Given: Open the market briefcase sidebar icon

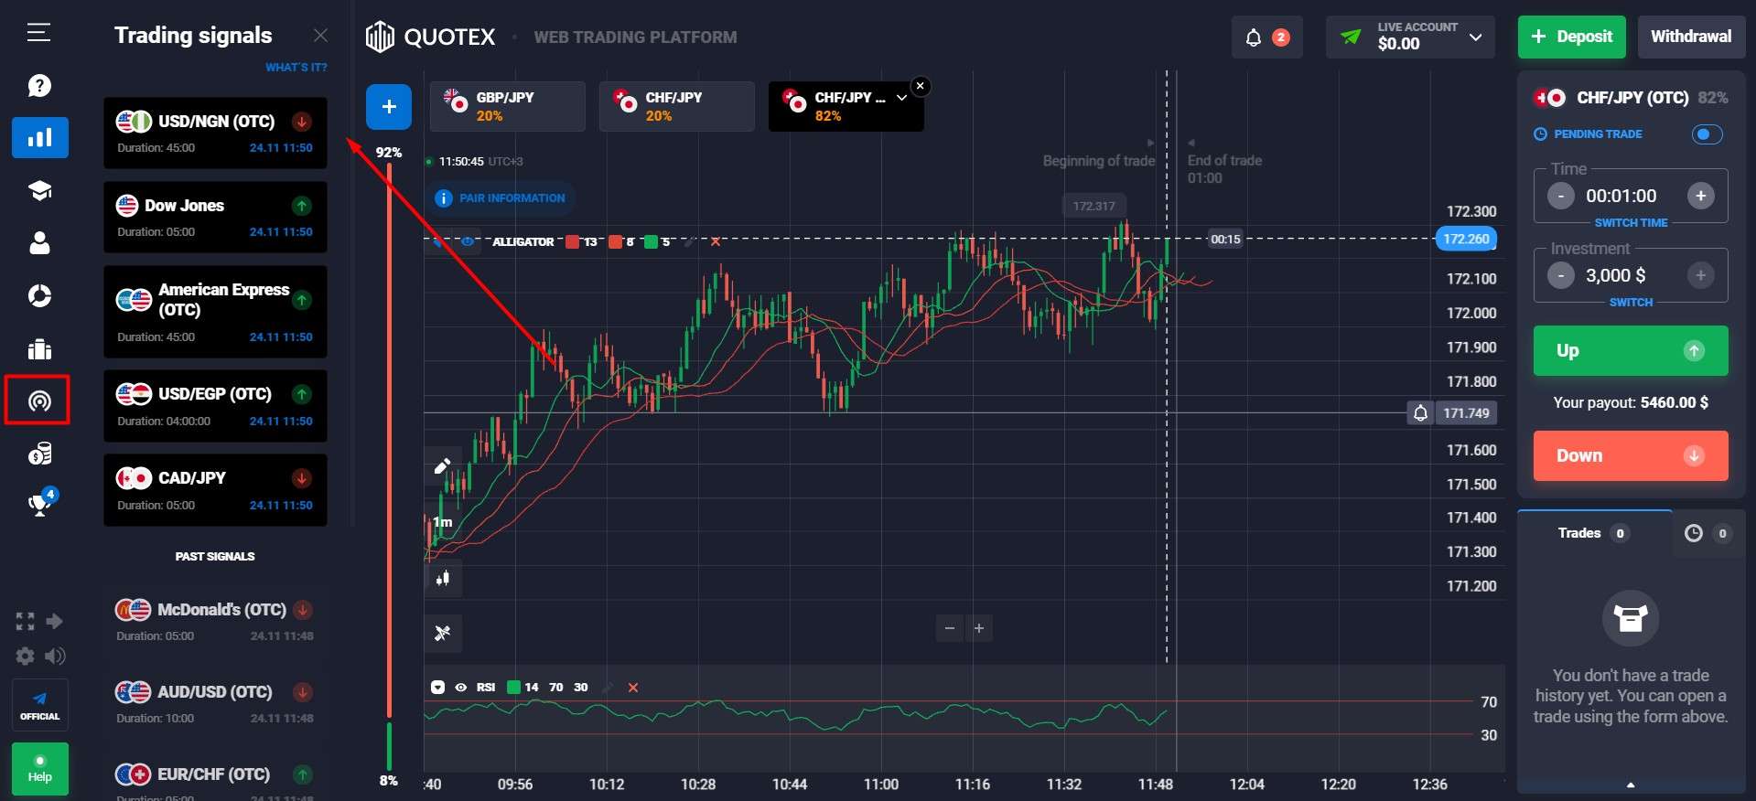Looking at the screenshot, I should tap(39, 348).
